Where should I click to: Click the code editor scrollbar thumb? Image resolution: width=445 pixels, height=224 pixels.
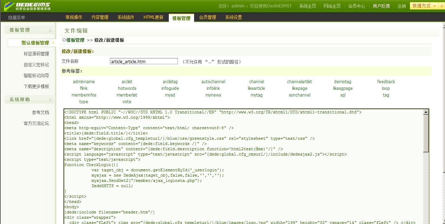426,134
